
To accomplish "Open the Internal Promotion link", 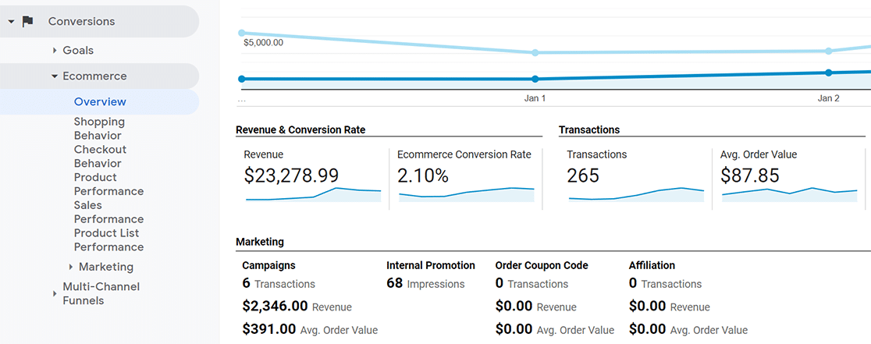I will 431,266.
